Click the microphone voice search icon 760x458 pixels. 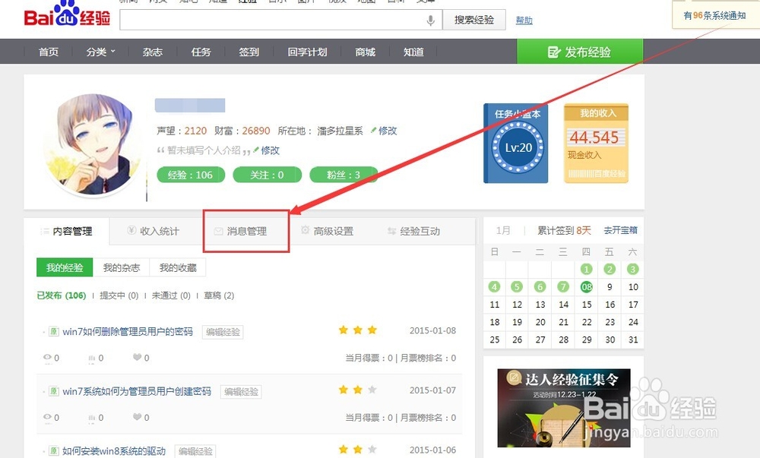tap(430, 21)
